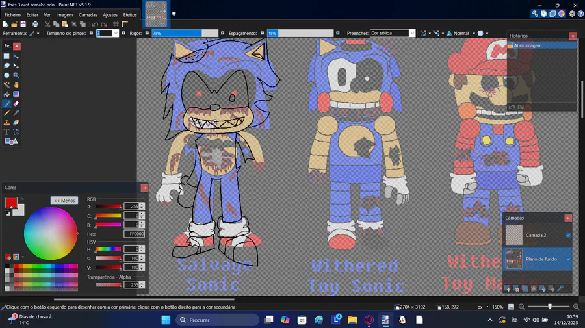Click the Save floppy disk icon
585x328 pixels.
(23, 24)
